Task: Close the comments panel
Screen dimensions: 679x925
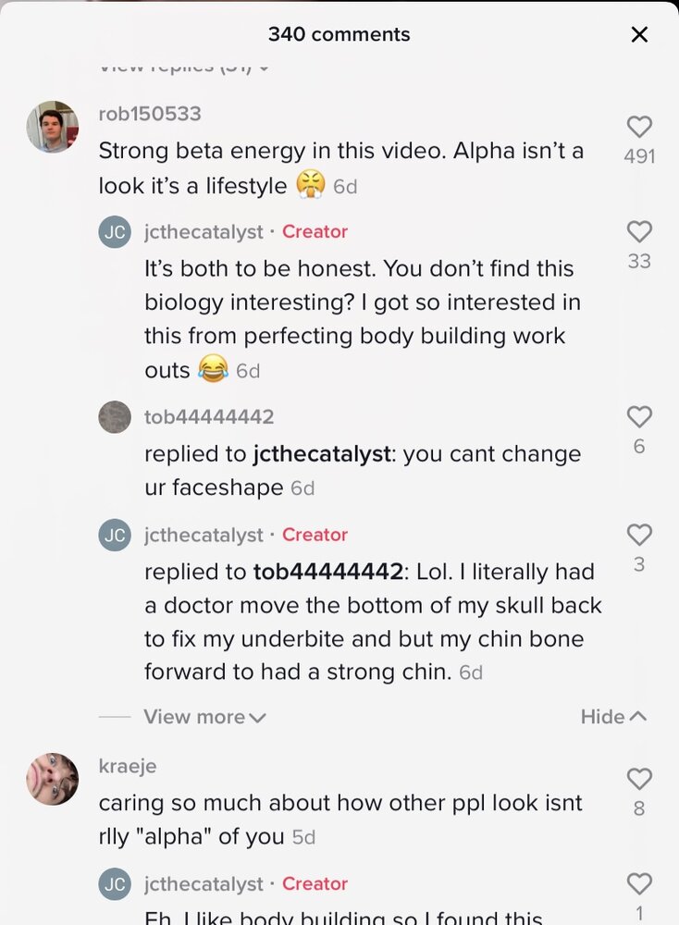Action: 639,35
